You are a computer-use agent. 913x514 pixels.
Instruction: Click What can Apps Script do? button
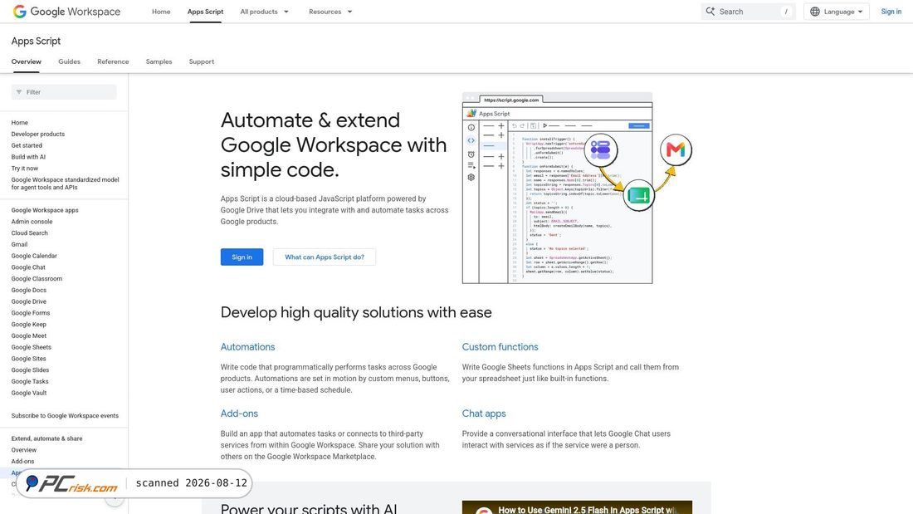click(x=325, y=257)
